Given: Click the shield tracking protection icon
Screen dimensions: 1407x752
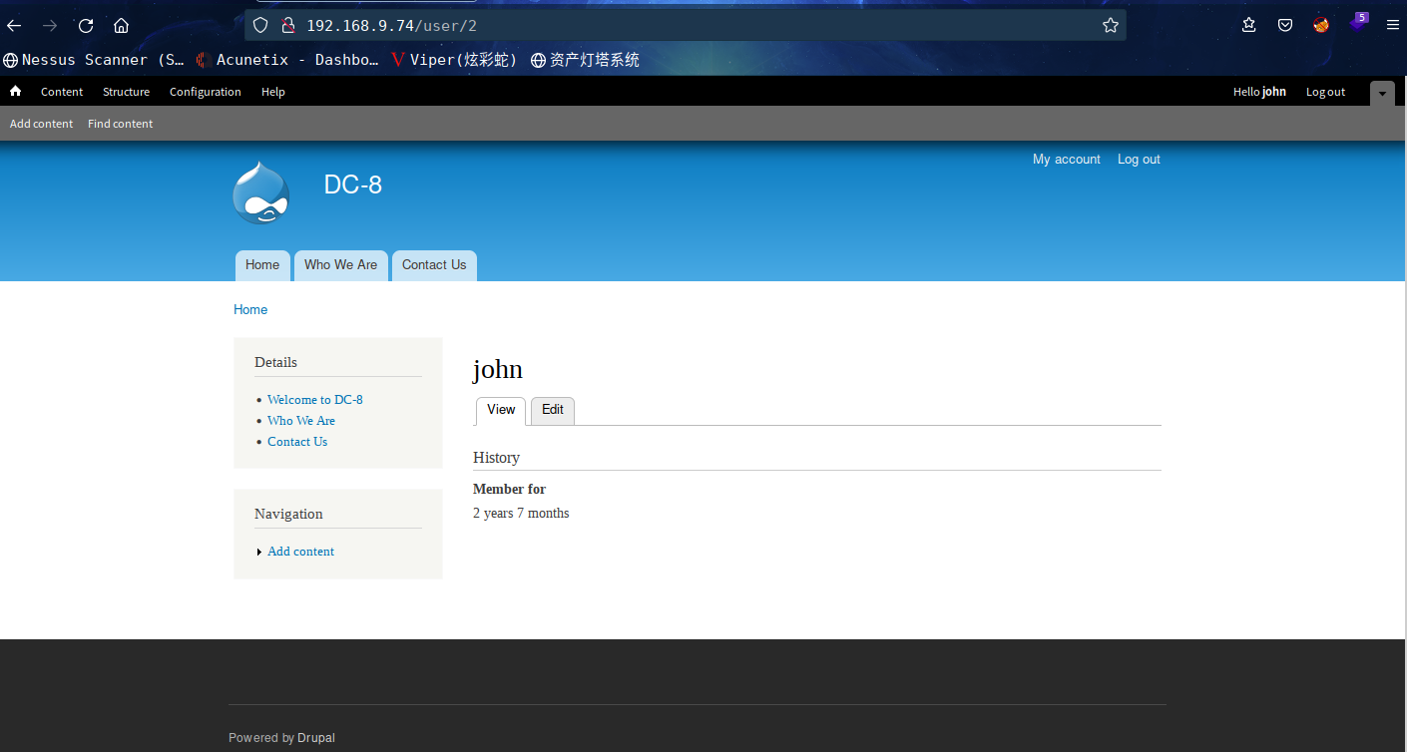Looking at the screenshot, I should [259, 26].
